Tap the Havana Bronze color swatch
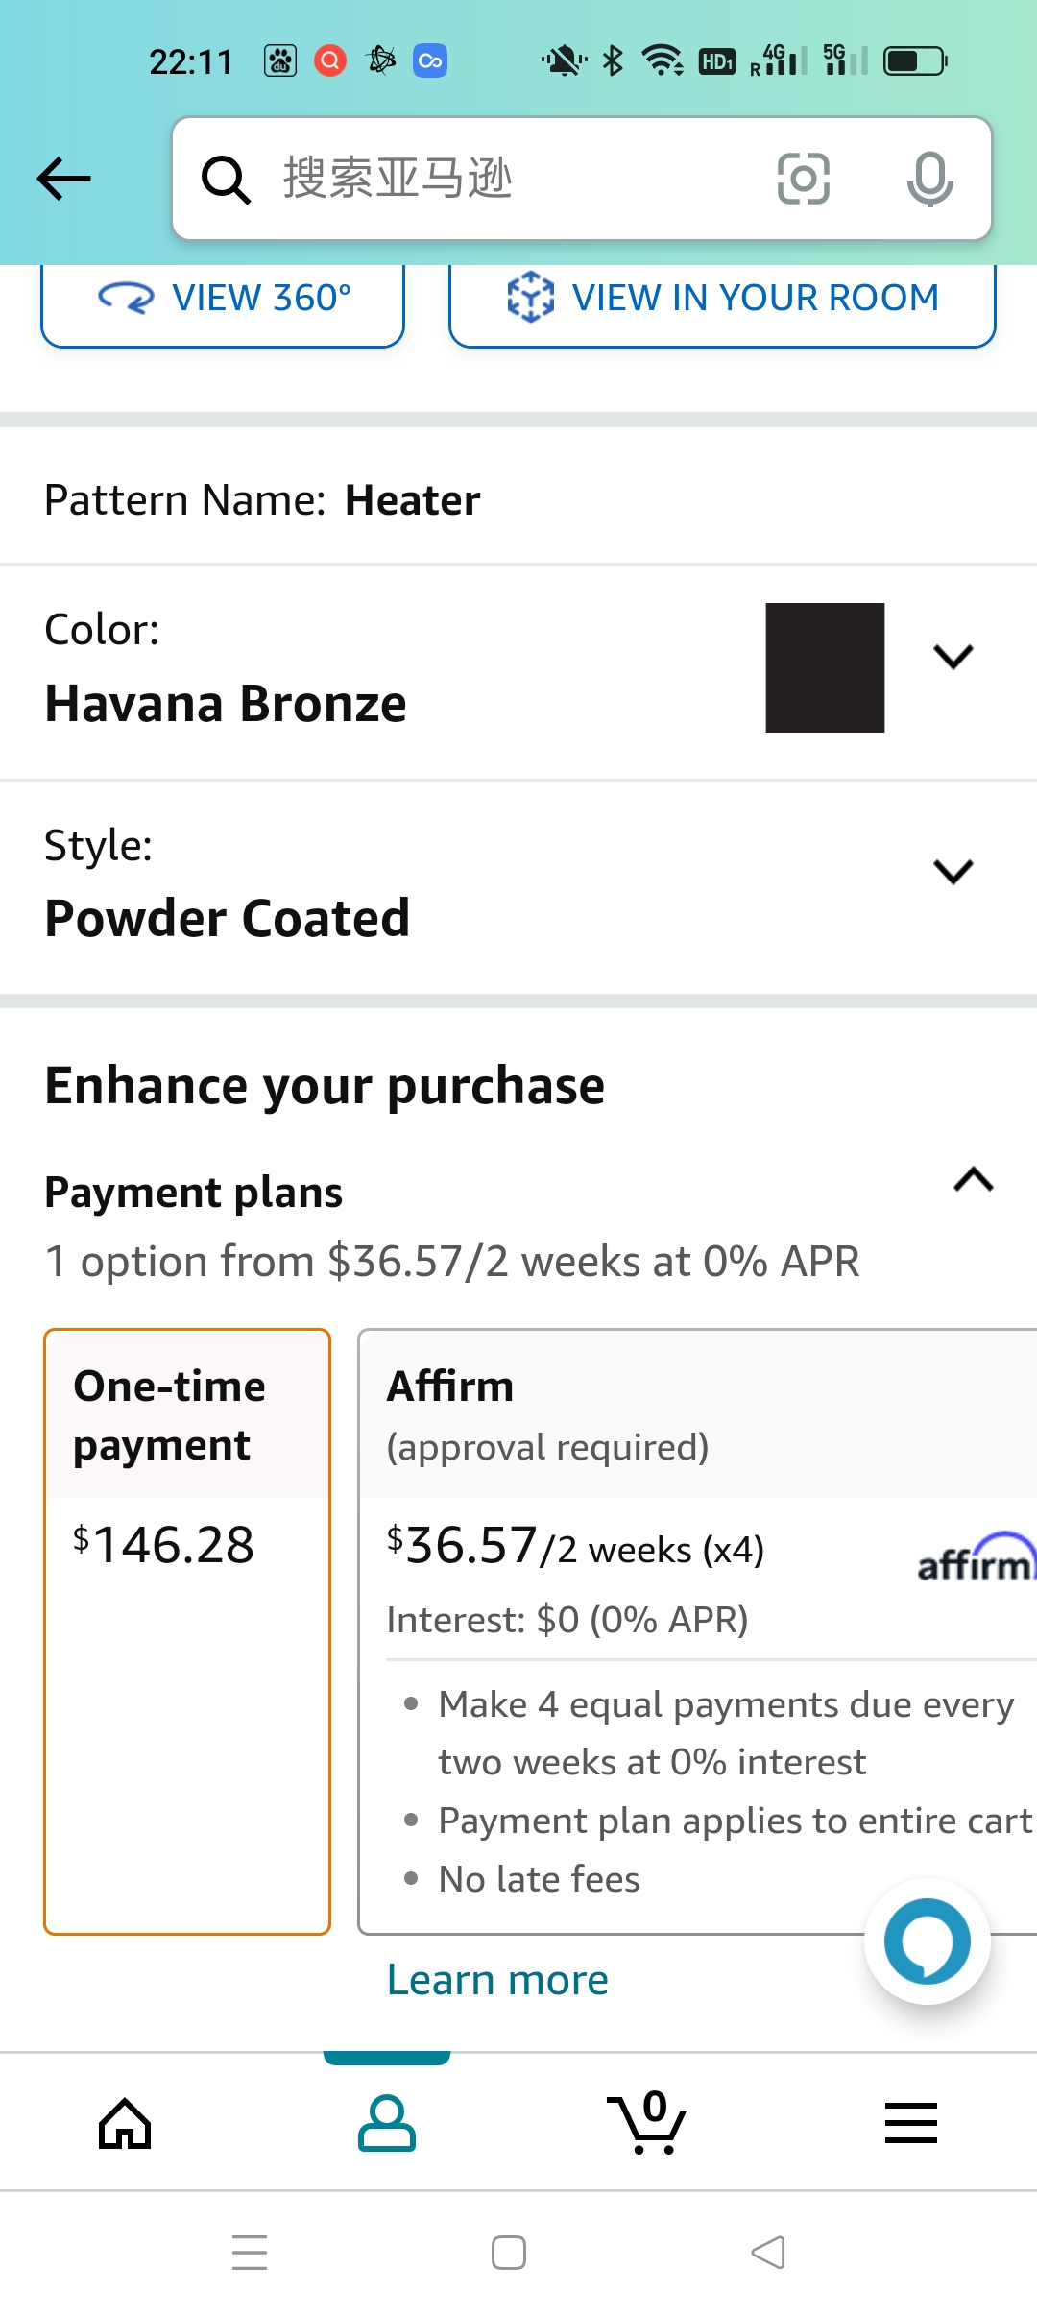The image size is (1037, 2316). pos(825,667)
